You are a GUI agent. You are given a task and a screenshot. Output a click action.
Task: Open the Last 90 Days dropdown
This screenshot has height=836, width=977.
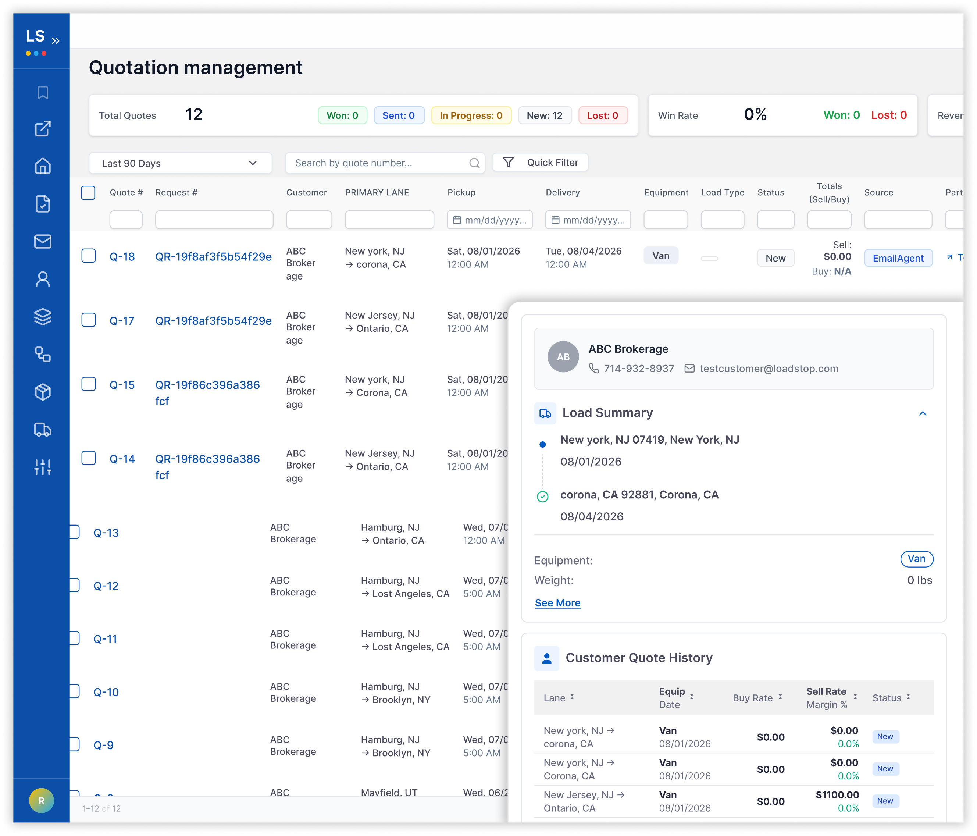click(180, 163)
